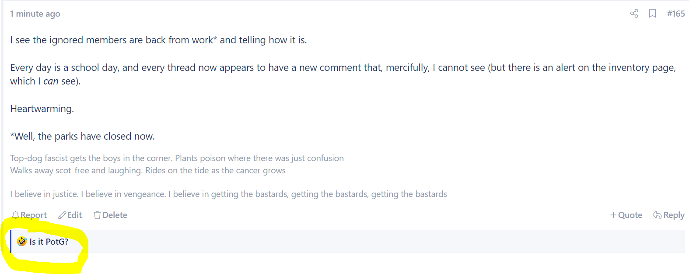Click the Delete text label
Screen dimensions: 689x274
click(115, 215)
